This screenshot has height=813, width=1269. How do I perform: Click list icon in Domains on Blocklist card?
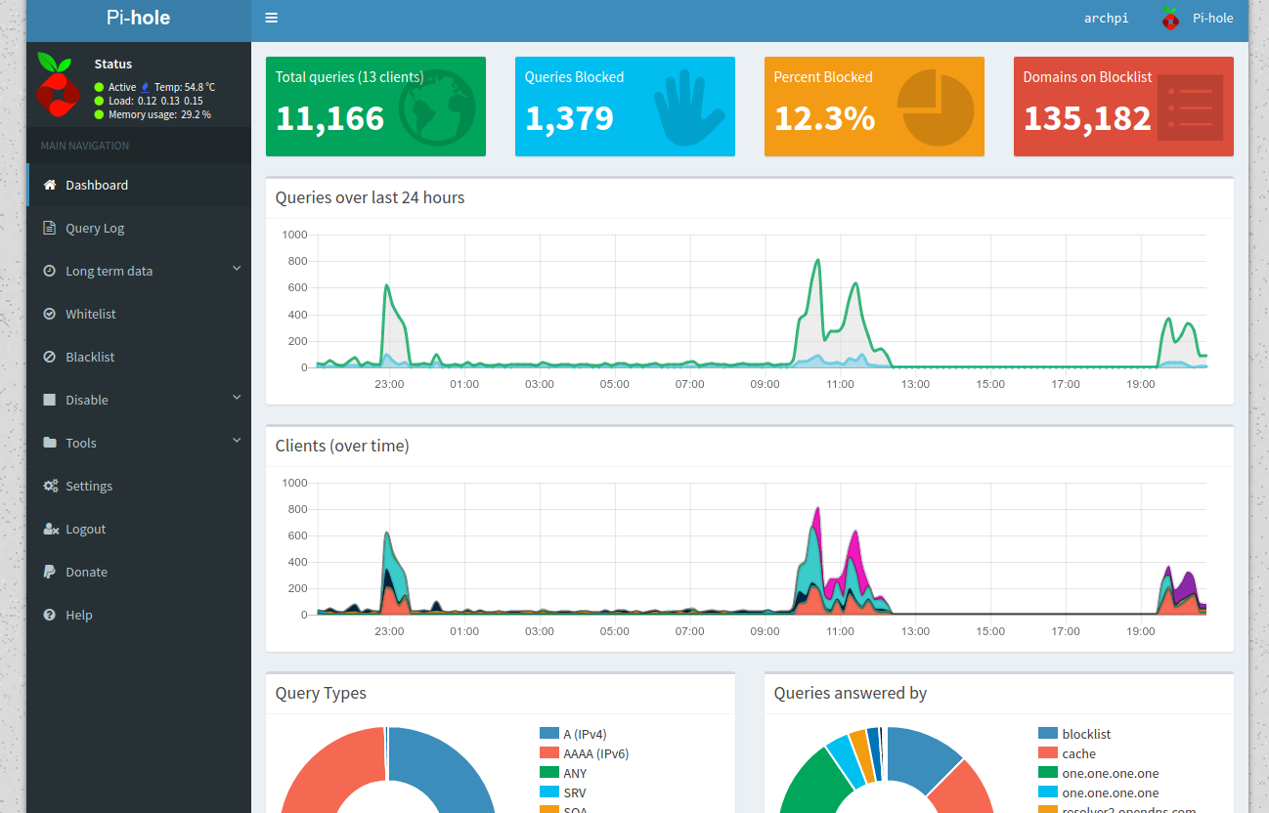click(x=1190, y=107)
